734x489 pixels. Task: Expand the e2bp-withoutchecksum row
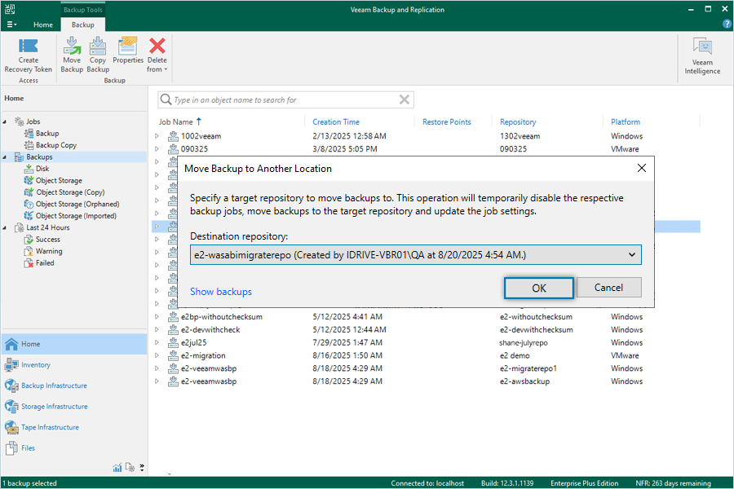coord(157,317)
